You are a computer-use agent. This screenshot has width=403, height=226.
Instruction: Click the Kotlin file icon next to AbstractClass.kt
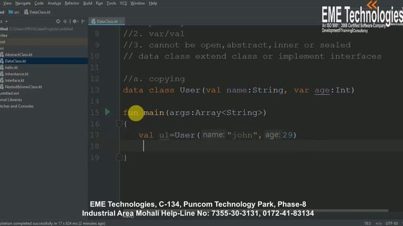[x=2, y=55]
